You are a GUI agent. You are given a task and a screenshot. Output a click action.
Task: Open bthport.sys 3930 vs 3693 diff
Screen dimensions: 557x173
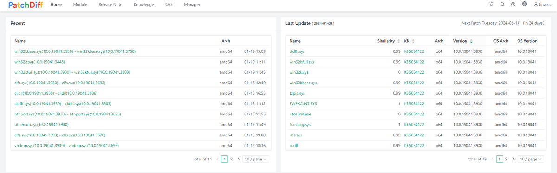68,114
